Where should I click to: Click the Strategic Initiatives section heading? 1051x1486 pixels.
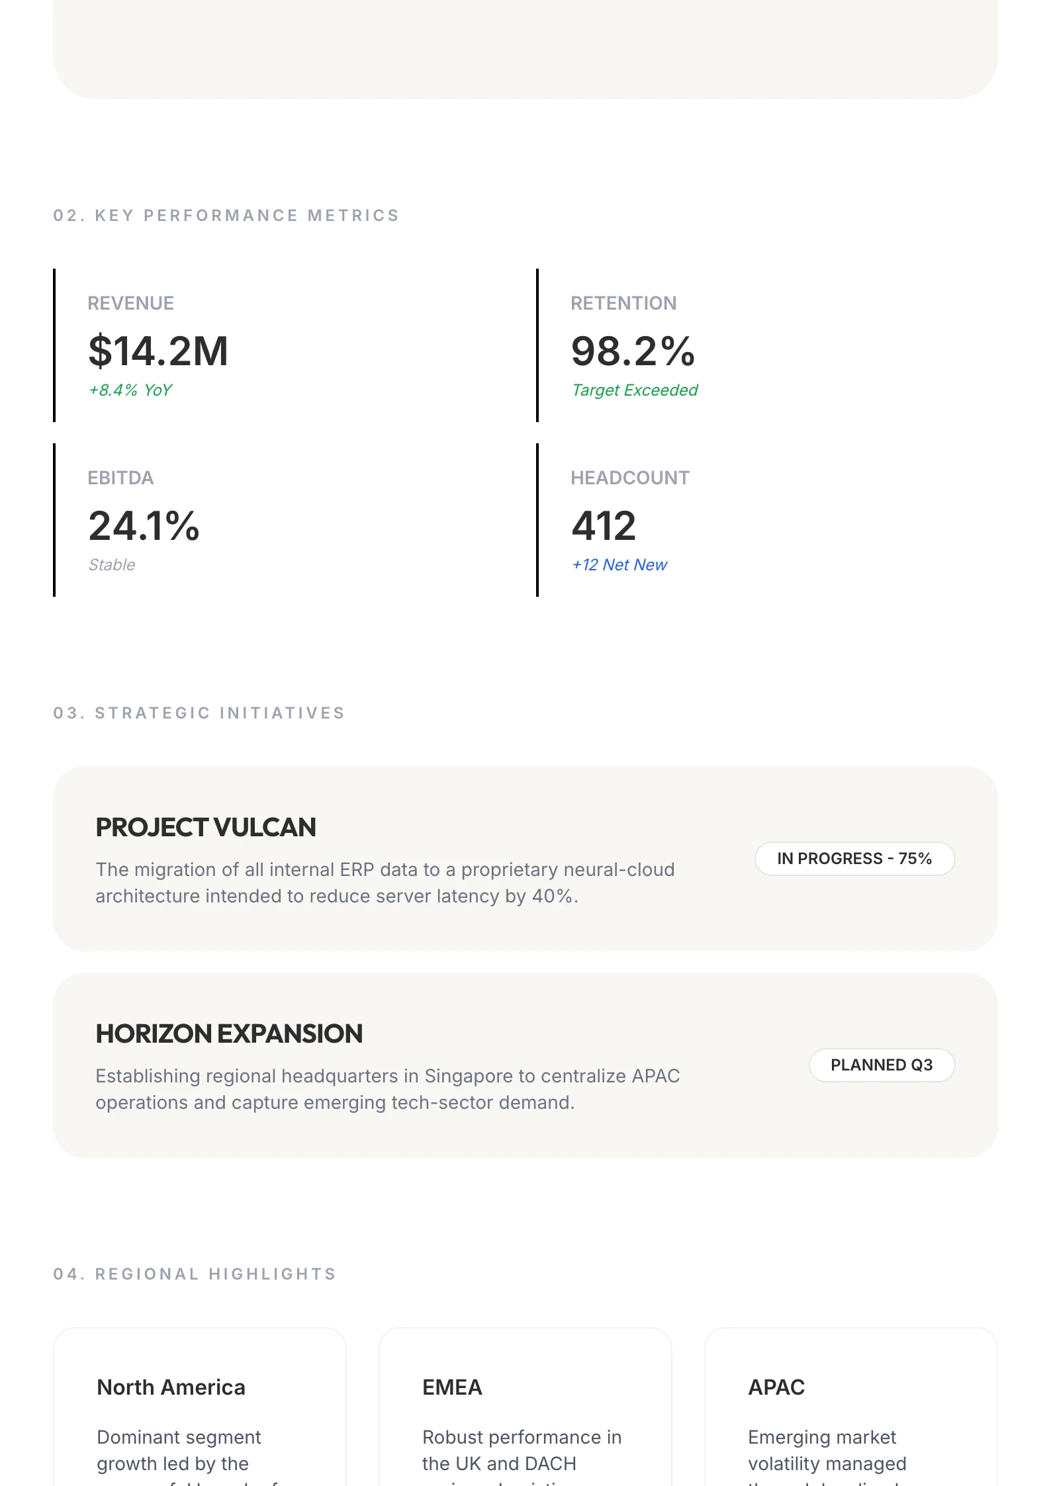point(199,713)
